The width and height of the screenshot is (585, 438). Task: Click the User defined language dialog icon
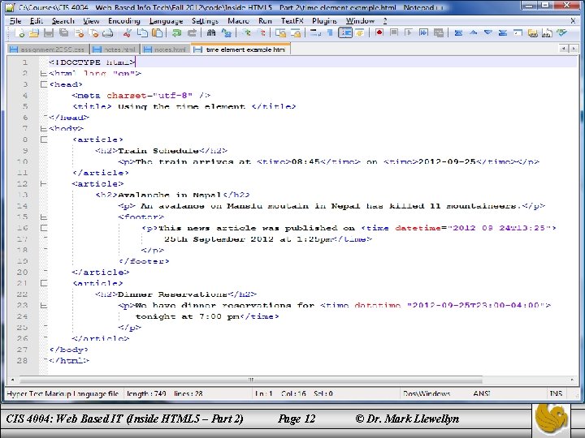(x=360, y=33)
